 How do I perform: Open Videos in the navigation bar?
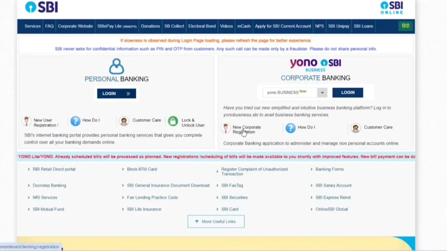(227, 26)
